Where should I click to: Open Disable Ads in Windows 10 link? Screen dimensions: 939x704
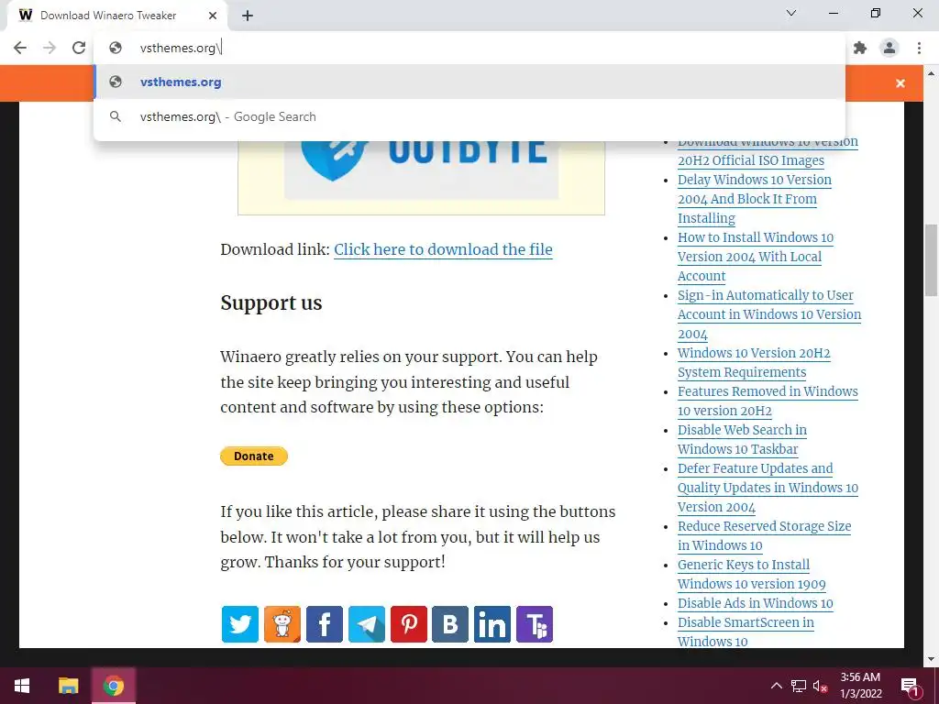pyautogui.click(x=756, y=603)
